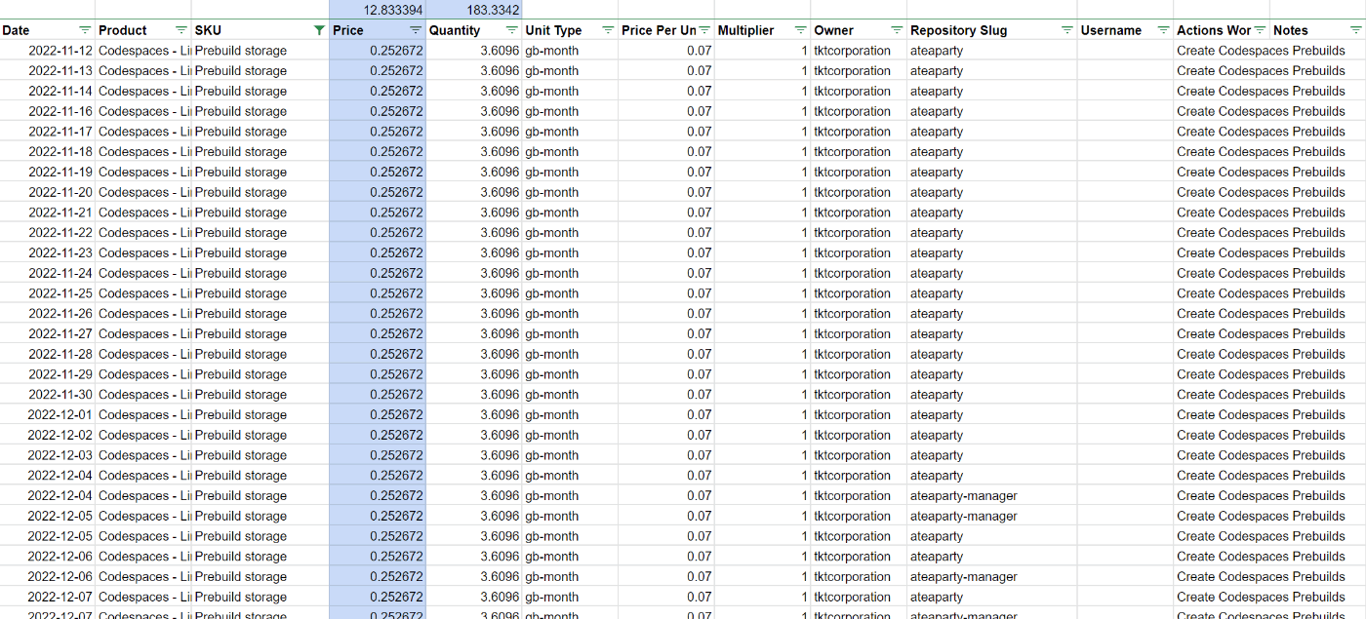Select price 0.252672 in the 2022-11-28 row

[x=378, y=354]
